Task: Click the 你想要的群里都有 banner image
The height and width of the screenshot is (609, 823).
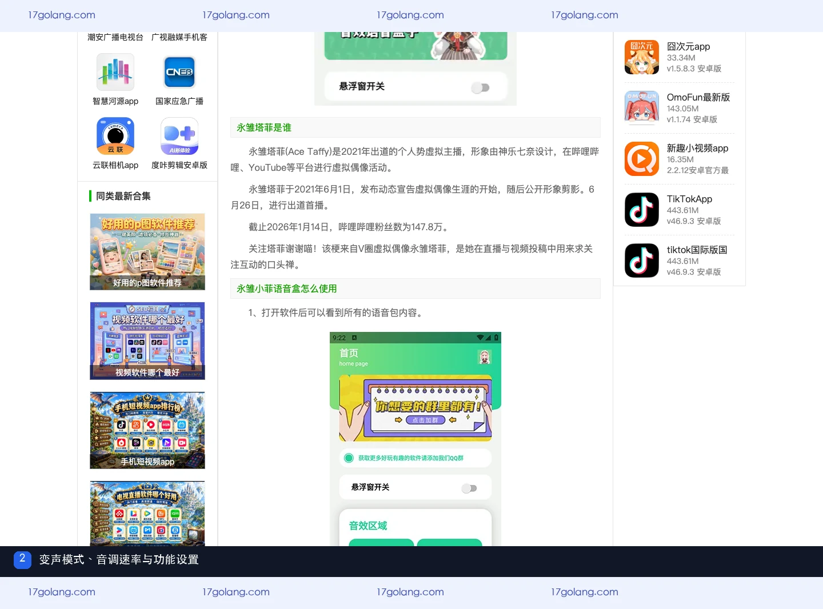Action: pos(416,408)
